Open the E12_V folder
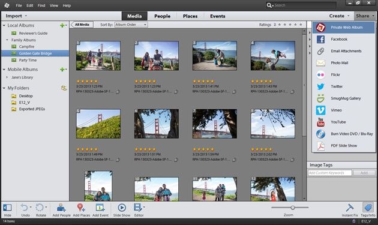 click(x=24, y=103)
